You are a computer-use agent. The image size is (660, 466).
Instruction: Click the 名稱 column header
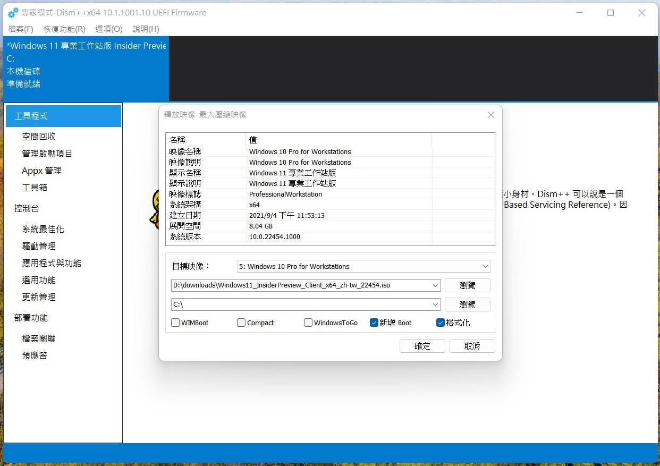tap(206, 140)
